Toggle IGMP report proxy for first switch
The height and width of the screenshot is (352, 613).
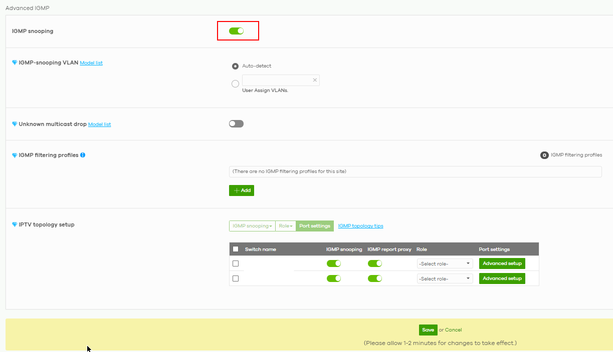tap(375, 263)
